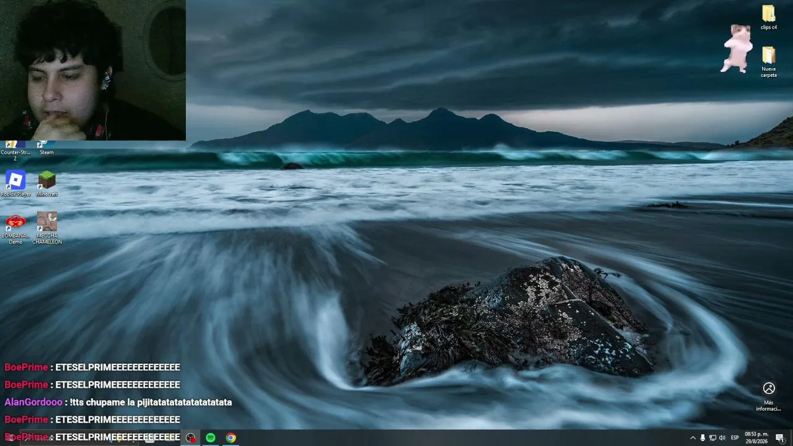Open the notification action center

780,438
